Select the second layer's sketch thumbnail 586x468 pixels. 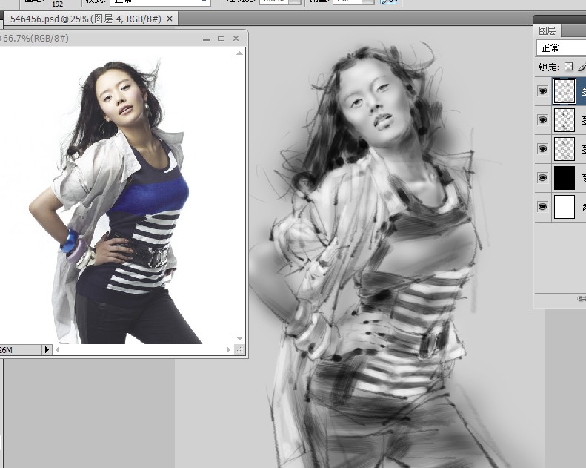point(565,120)
